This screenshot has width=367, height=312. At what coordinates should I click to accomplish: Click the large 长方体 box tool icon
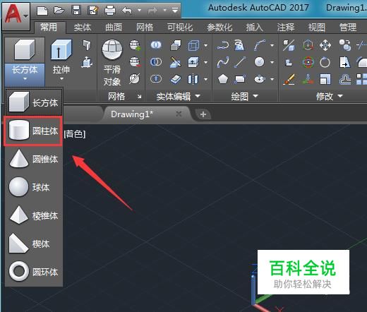(25, 49)
